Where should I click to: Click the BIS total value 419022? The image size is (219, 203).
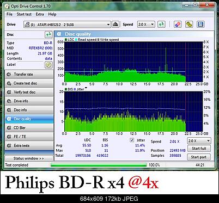tap(102, 156)
